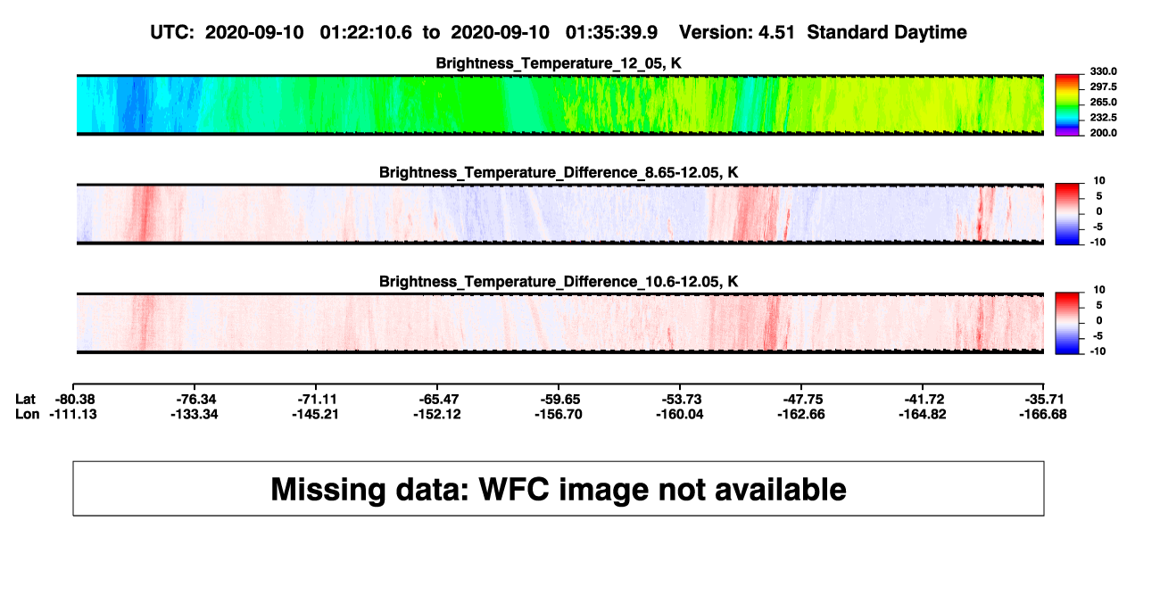Click longitude value -156.70
1160x595 pixels.
click(560, 414)
